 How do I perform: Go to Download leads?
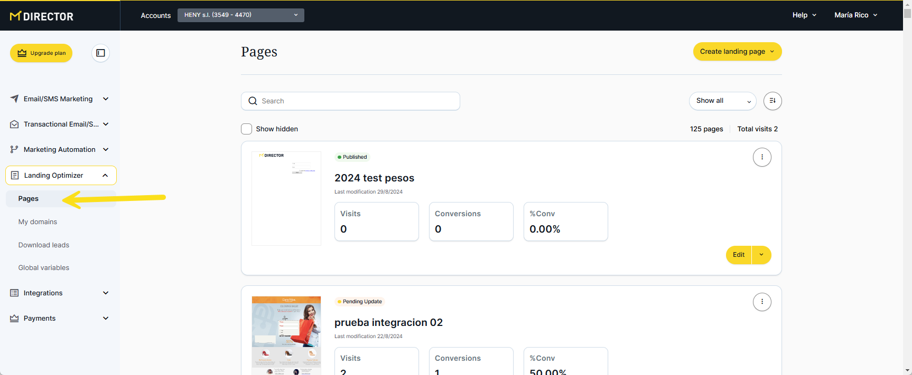pyautogui.click(x=44, y=245)
